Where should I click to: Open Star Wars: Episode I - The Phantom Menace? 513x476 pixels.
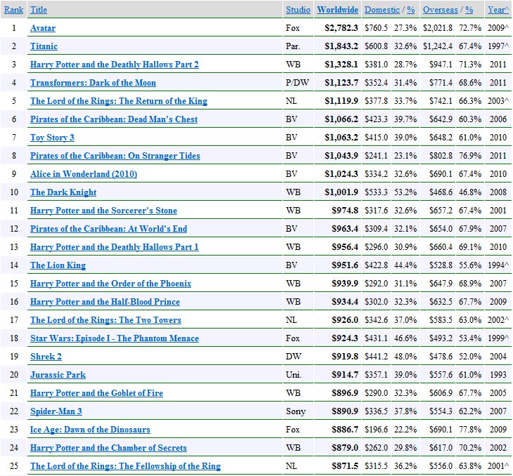[115, 338]
